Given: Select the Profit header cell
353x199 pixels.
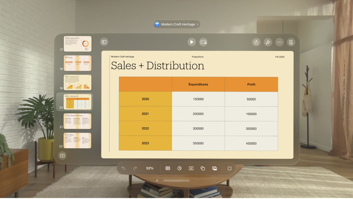Looking at the screenshot, I should [251, 84].
